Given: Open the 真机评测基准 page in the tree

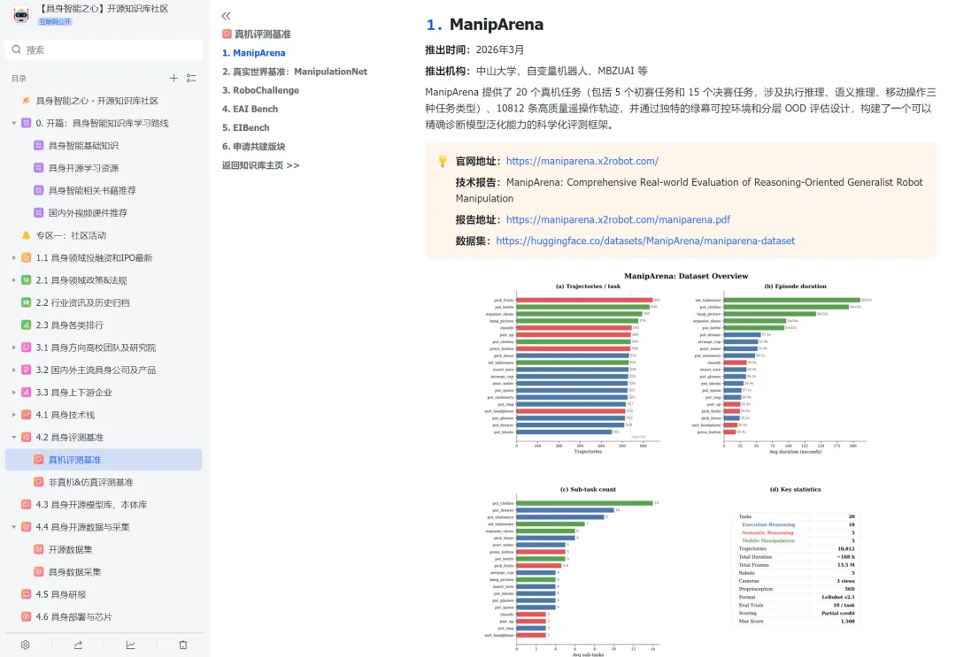Looking at the screenshot, I should point(104,460).
